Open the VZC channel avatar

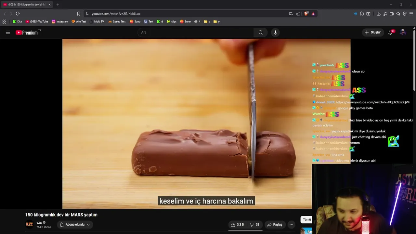click(29, 224)
